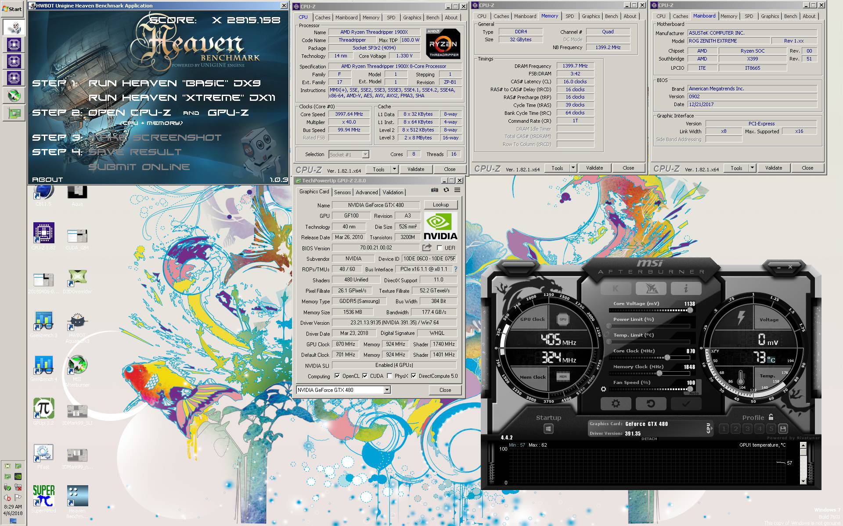Switch to the Advanced tab in GPU-Z
Viewport: 843px width, 526px height.
tap(367, 192)
